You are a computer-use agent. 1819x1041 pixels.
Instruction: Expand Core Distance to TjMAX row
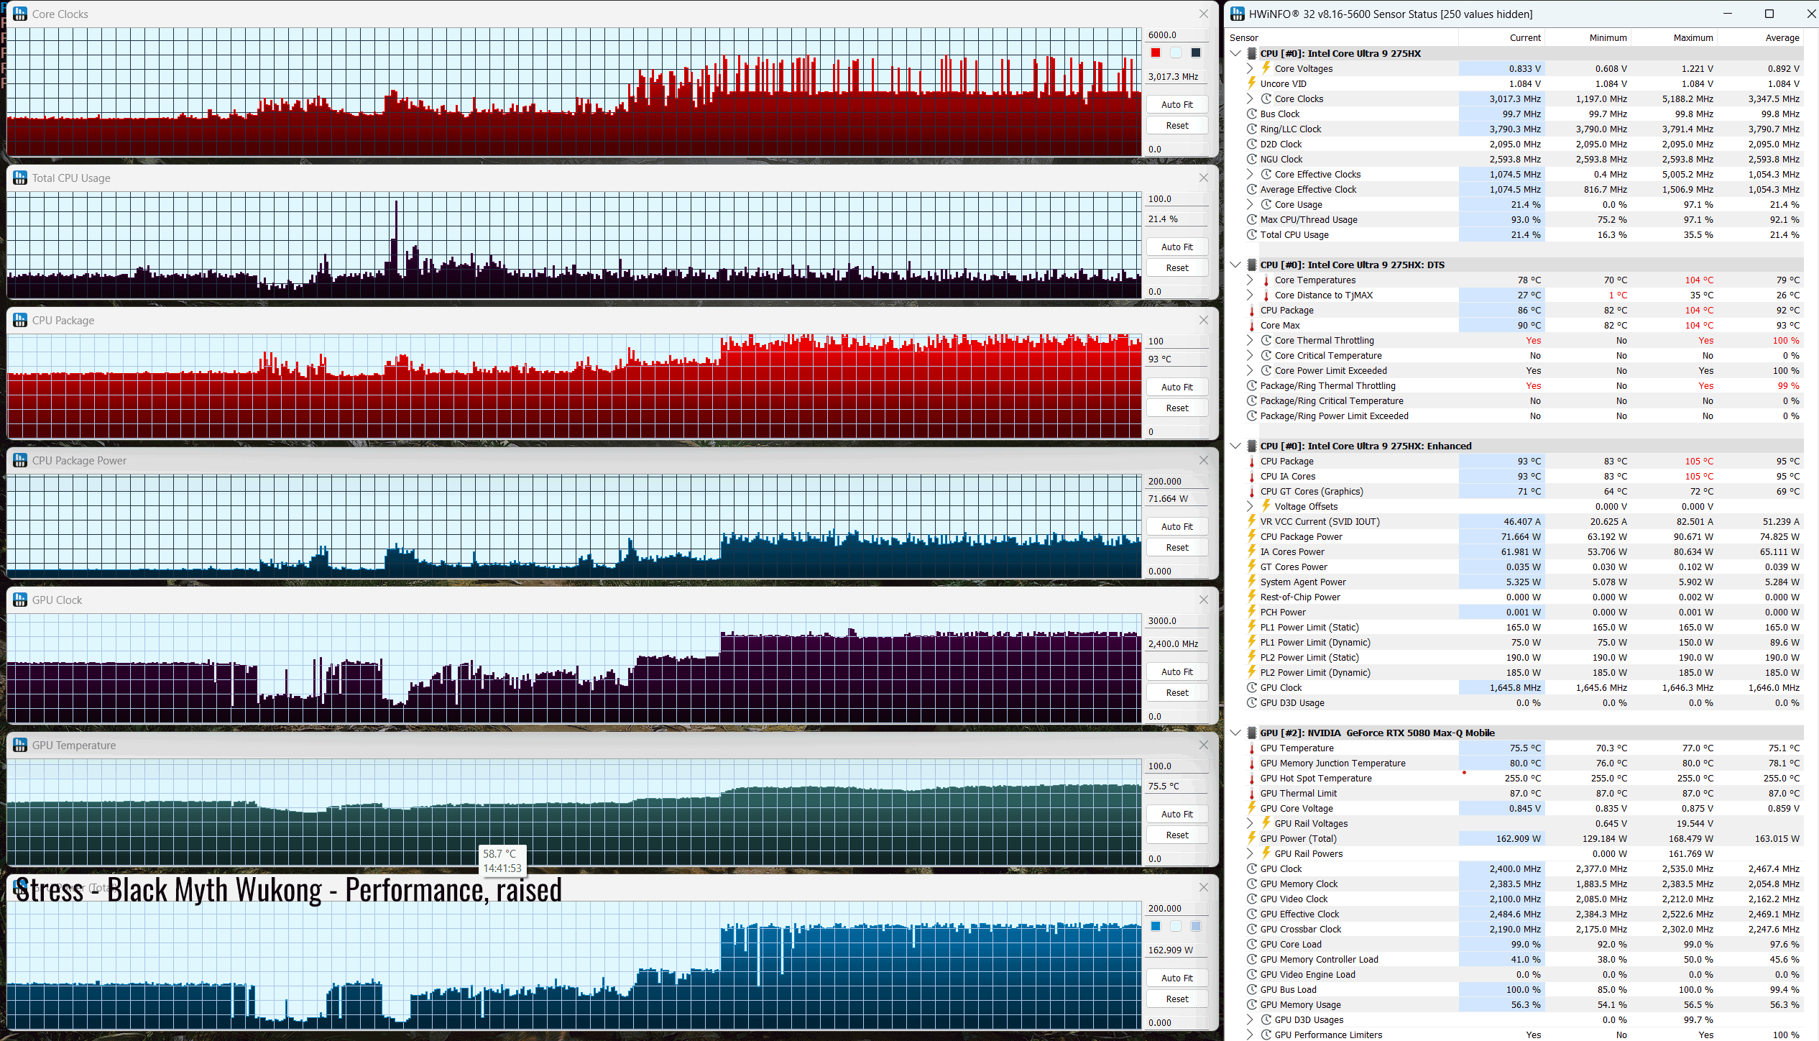pos(1250,295)
